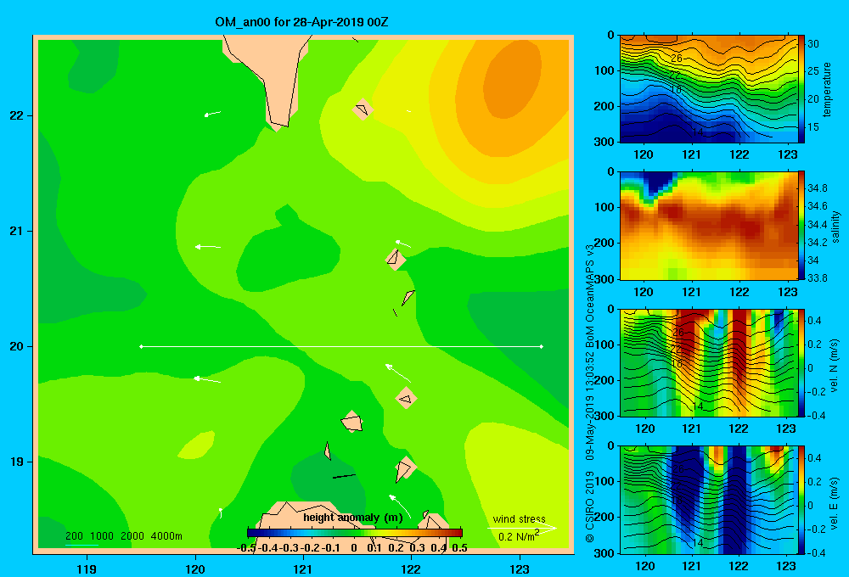
Task: Click the western endpoint of the 20N transect line
Action: (141, 346)
